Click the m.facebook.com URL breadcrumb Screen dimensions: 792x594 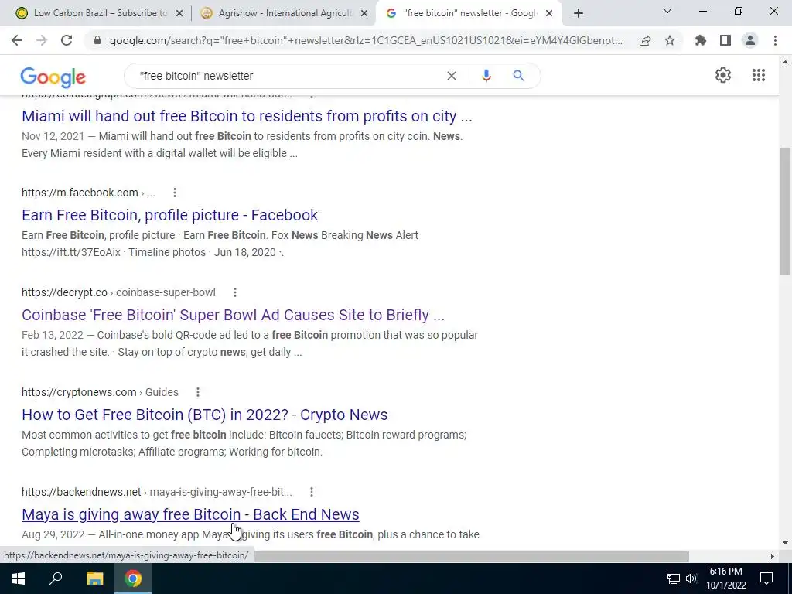click(x=88, y=193)
